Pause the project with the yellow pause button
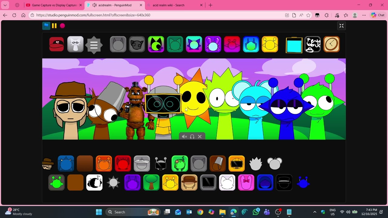 coord(54,26)
